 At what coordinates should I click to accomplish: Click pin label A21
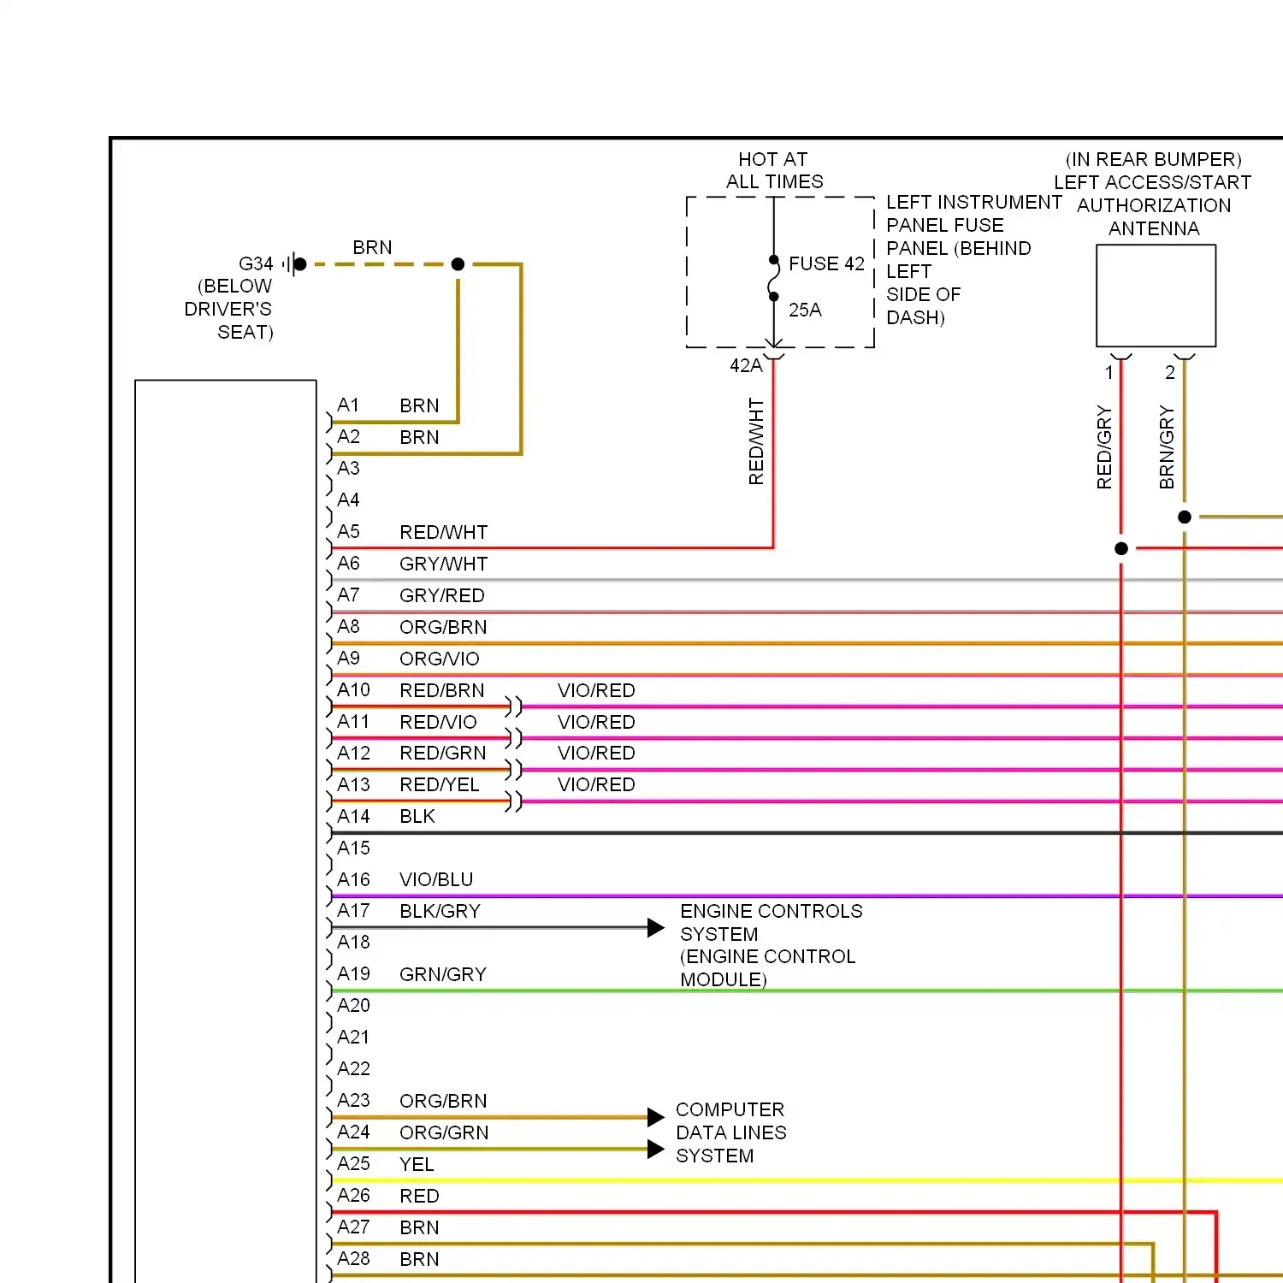click(x=353, y=1037)
